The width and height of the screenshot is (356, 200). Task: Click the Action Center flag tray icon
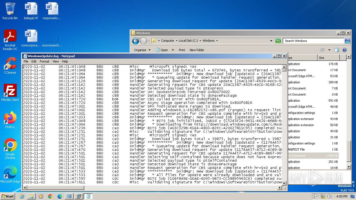[316, 196]
